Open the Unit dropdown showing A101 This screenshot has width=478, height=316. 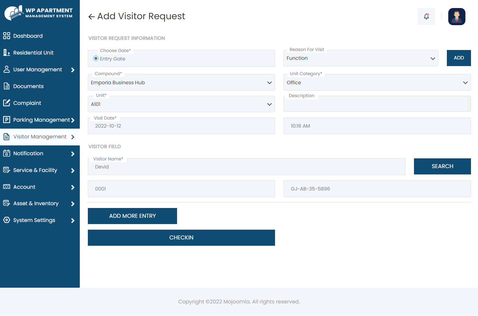(181, 104)
